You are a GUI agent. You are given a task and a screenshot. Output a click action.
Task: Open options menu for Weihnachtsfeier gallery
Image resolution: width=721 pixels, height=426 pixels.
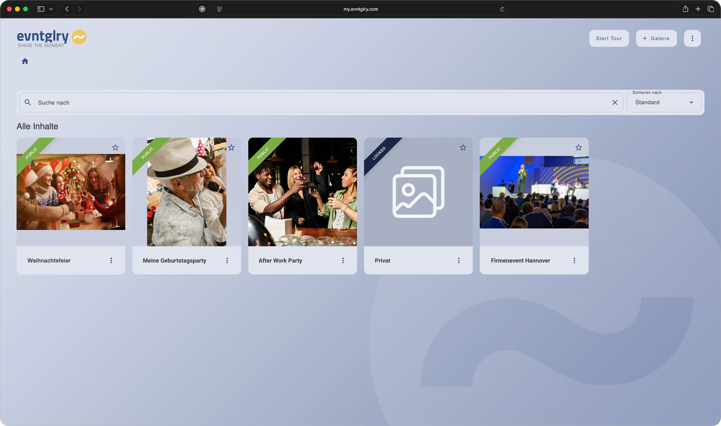coord(111,260)
